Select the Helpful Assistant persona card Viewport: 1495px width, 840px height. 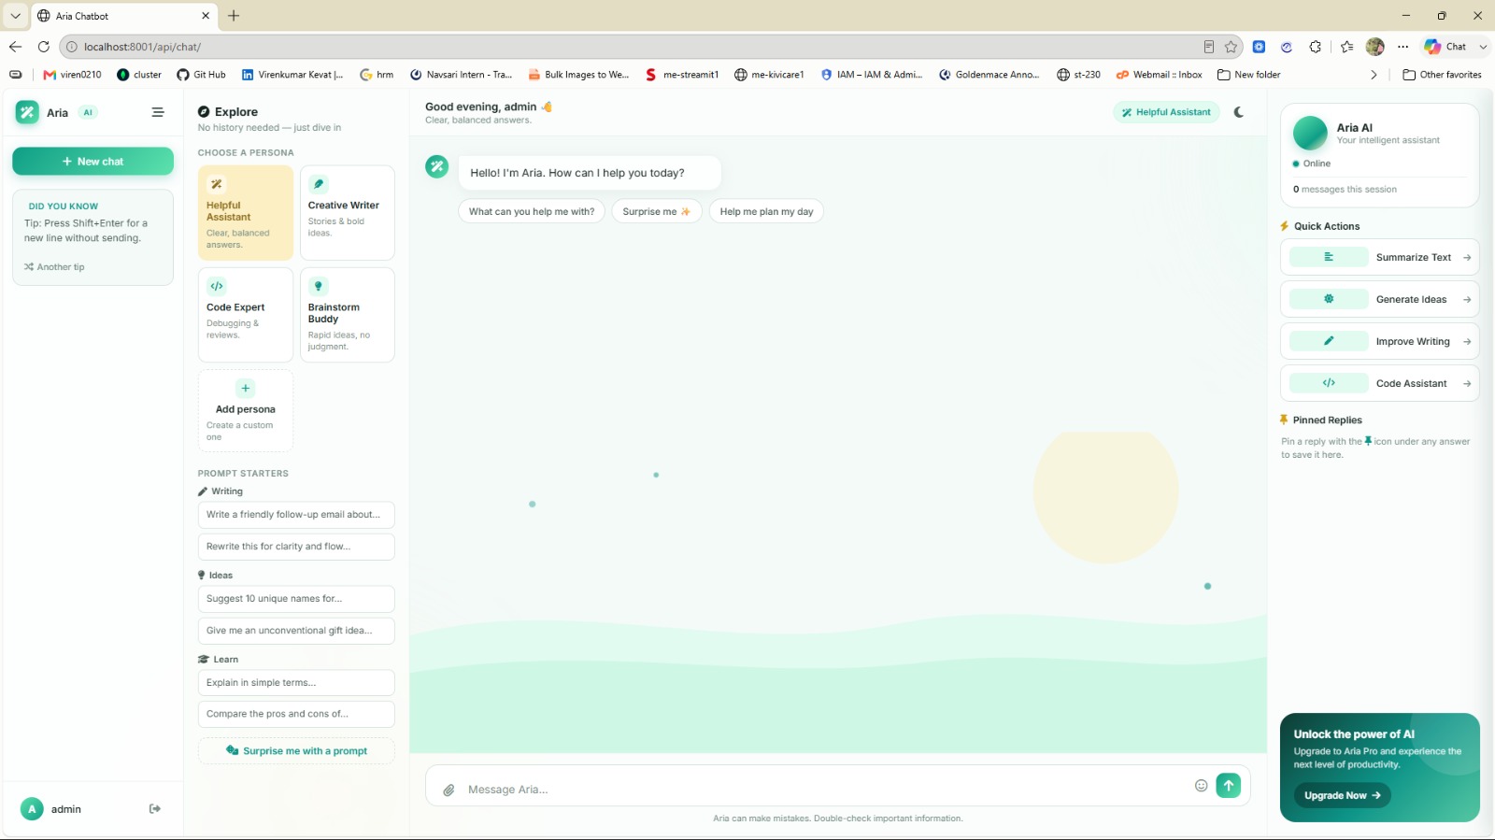coord(246,213)
